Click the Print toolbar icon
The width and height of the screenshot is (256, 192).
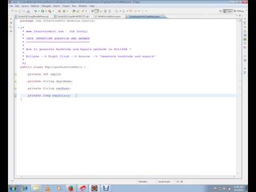point(28,11)
